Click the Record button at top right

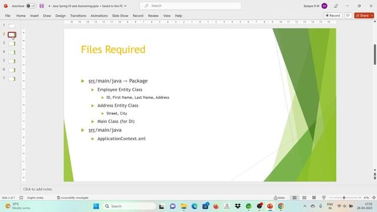tap(333, 15)
